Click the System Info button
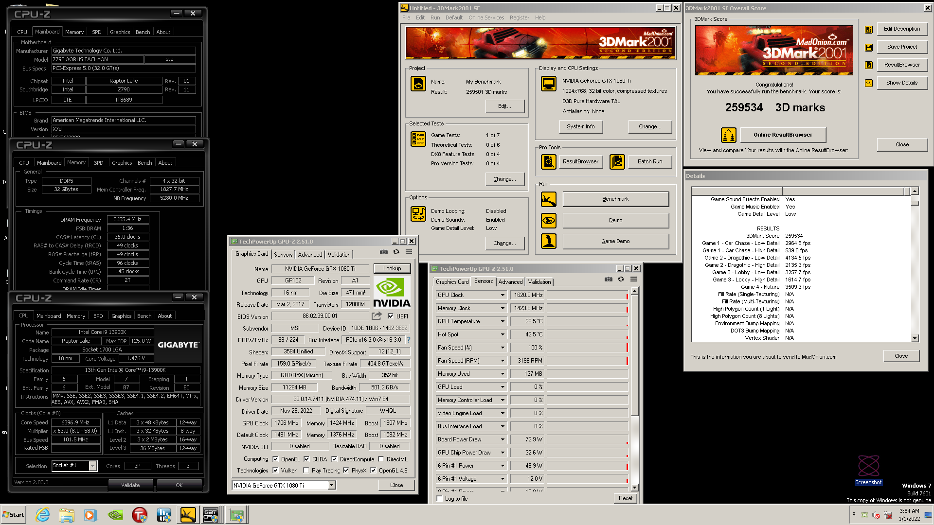The image size is (934, 525). (580, 126)
